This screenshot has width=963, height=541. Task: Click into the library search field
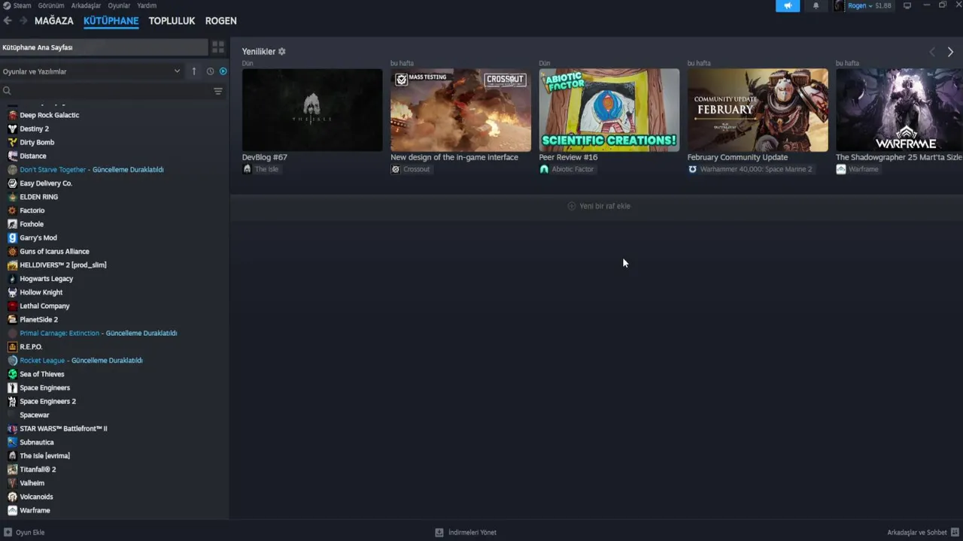point(111,91)
